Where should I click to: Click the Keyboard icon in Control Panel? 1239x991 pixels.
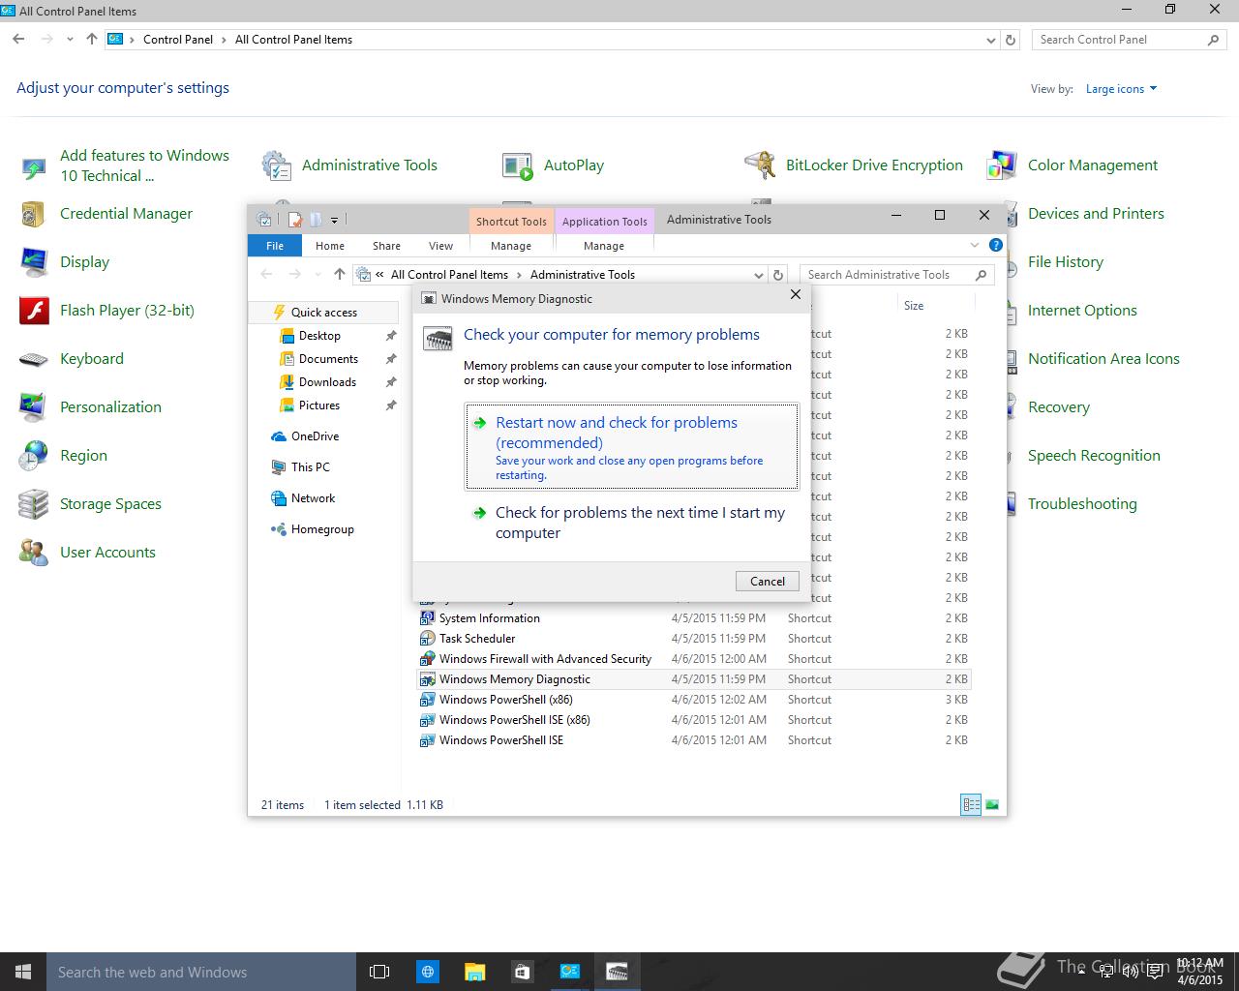click(x=34, y=359)
